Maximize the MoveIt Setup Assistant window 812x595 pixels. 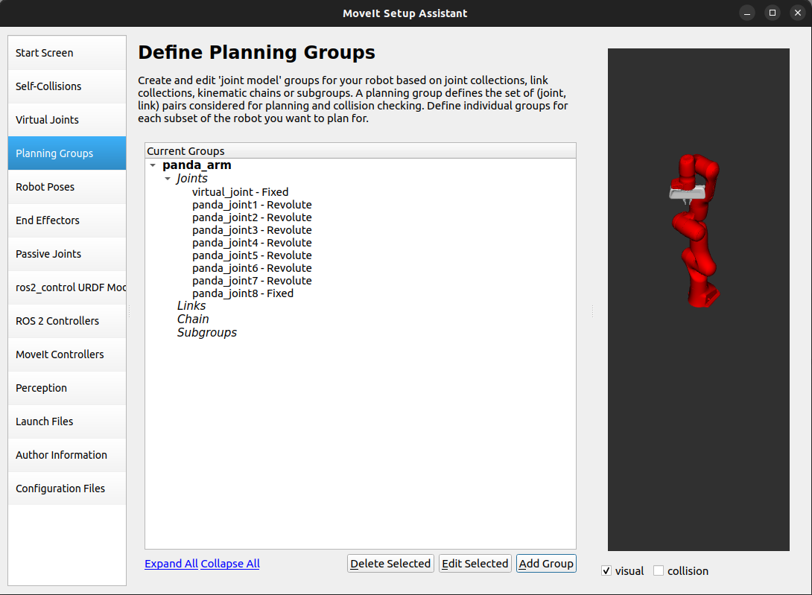click(x=773, y=13)
